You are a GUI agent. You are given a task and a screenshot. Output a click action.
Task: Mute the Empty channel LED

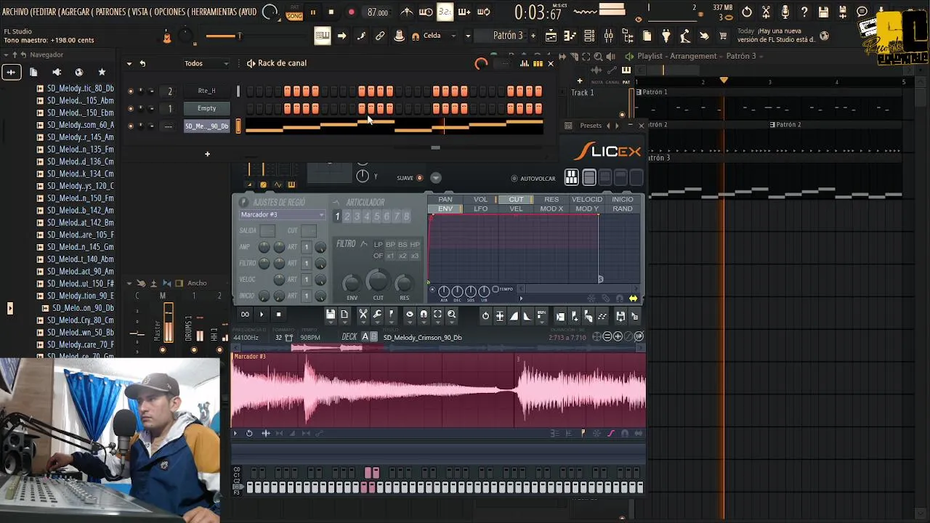[x=130, y=108]
